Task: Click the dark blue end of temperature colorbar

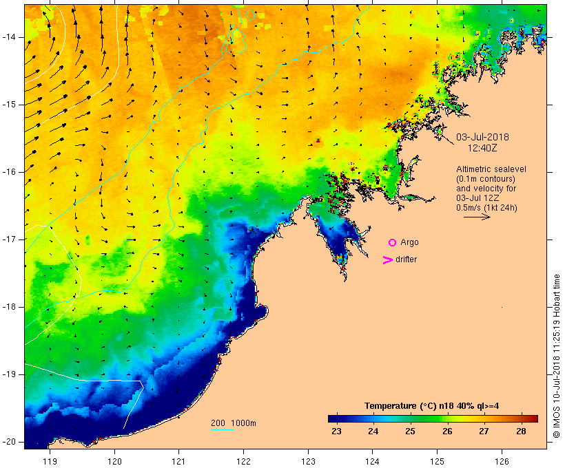Action: (x=333, y=418)
